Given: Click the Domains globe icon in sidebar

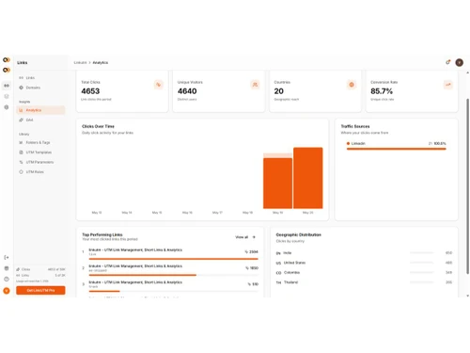Looking at the screenshot, I should tap(21, 88).
